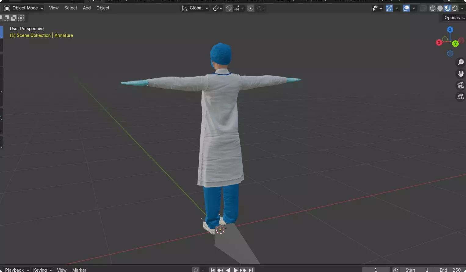This screenshot has height=272, width=466.
Task: Switch perspective/orthographic grid icon
Action: pos(461,97)
